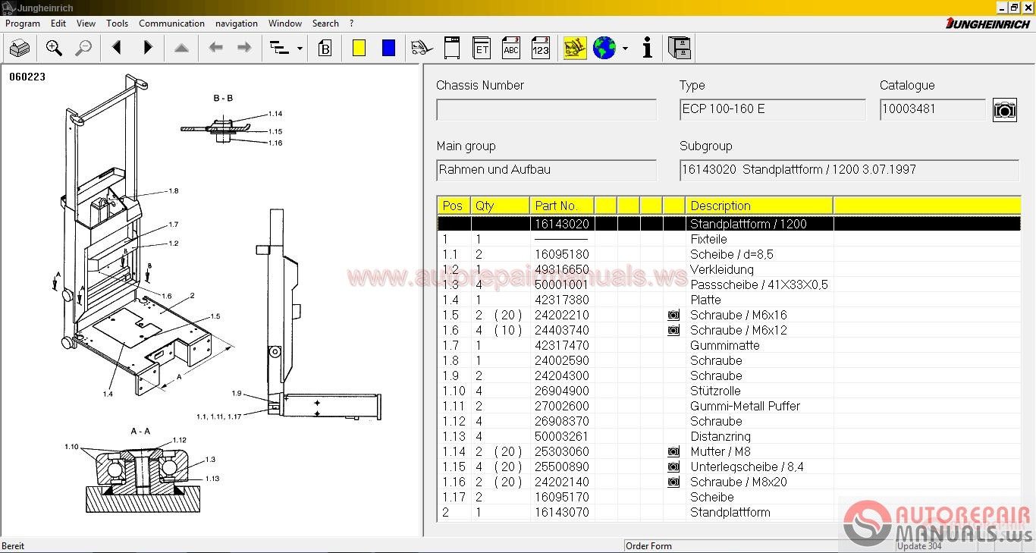Select the Gummimatte row

tap(729, 345)
